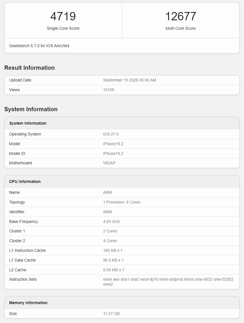Image resolution: width=244 pixels, height=323 pixels.
Task: Select the iOS 27.0 value
Action: coord(111,134)
